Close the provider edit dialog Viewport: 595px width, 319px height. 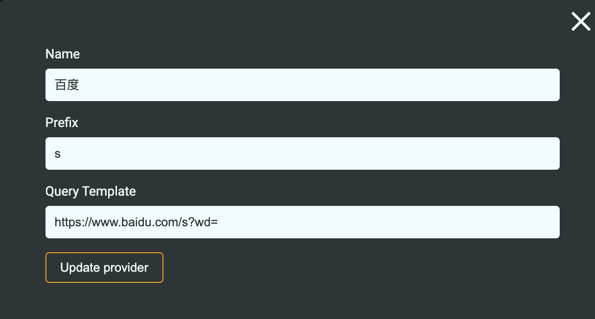pyautogui.click(x=581, y=22)
